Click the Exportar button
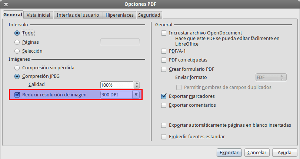The height and width of the screenshot is (159, 300). (x=229, y=153)
